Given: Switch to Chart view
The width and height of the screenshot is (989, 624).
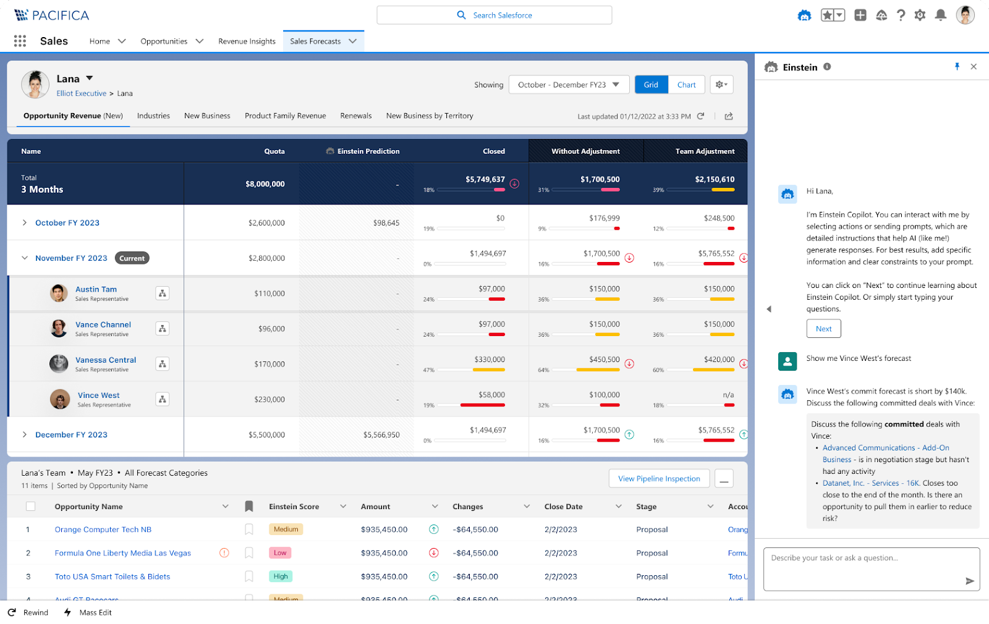Looking at the screenshot, I should click(x=686, y=85).
